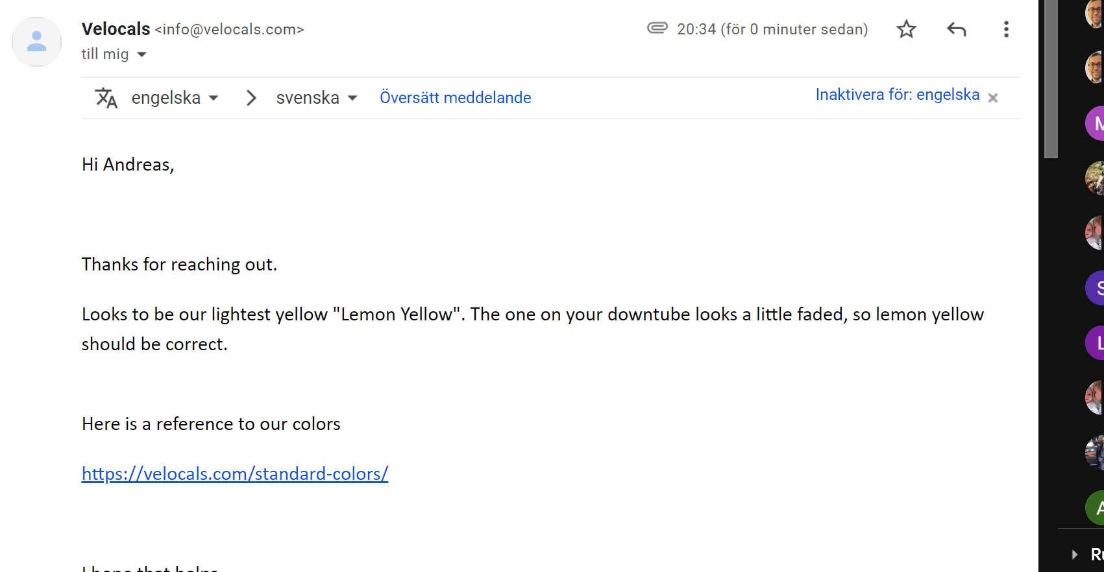
Task: Click the paperclip attachment icon
Action: tap(657, 28)
